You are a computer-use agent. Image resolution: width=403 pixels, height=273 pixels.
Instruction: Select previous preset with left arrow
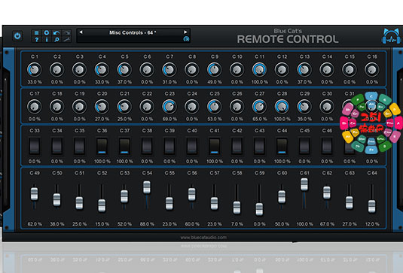[81, 32]
